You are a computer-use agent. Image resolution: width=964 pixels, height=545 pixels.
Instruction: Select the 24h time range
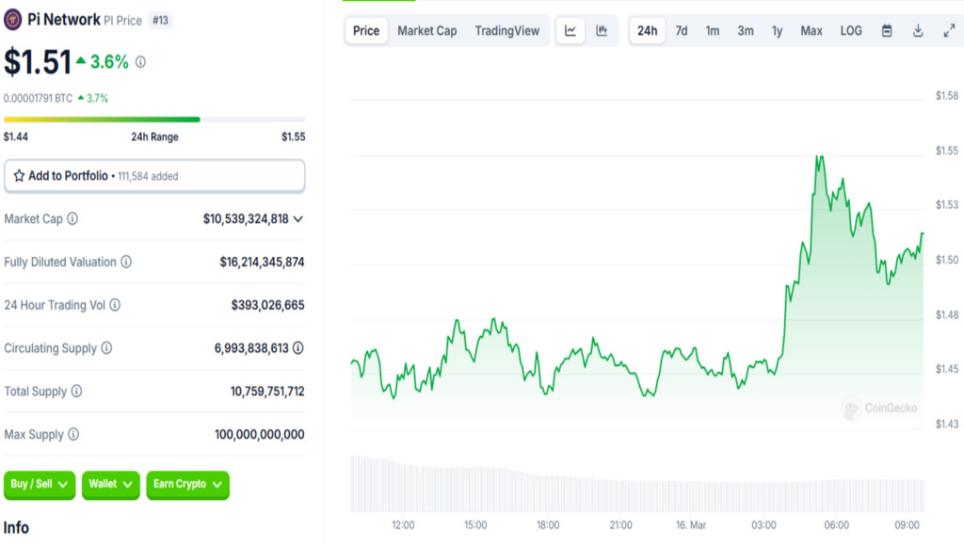click(647, 31)
